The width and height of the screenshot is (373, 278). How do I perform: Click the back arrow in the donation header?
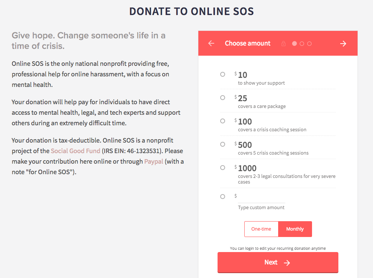click(211, 43)
